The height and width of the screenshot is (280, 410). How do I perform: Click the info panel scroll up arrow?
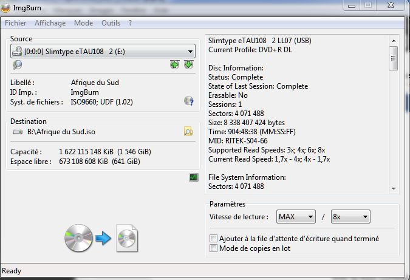[x=394, y=41]
